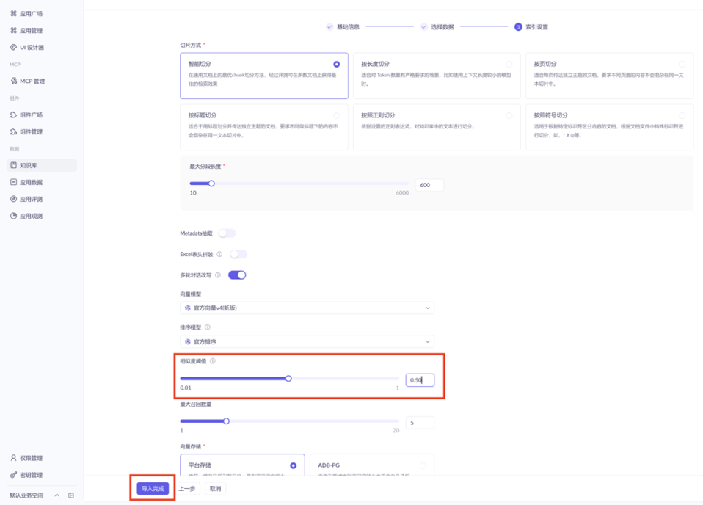703x505 pixels.
Task: Click the 取消 button
Action: click(215, 488)
